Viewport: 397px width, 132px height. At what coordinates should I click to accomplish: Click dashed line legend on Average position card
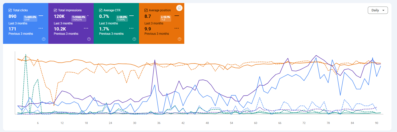(177, 28)
